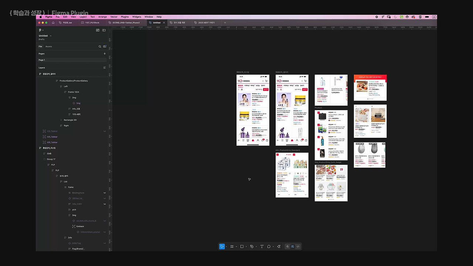Show the hidden Btn/imgmore layer
Viewport: 473px width, 266px height.
pyautogui.click(x=105, y=193)
